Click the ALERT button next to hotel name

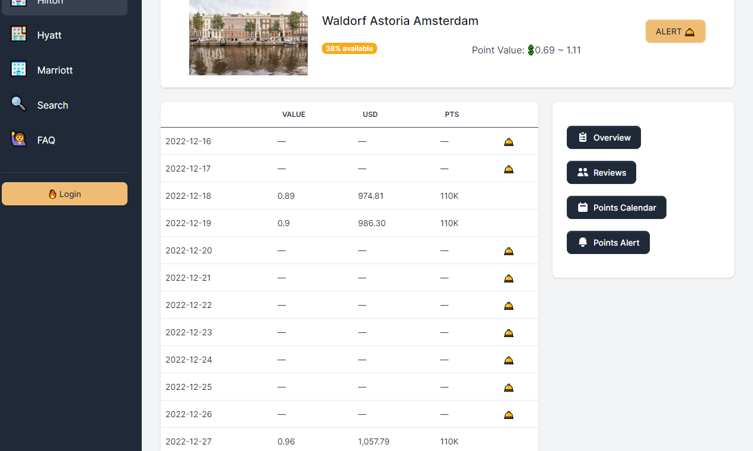pos(675,31)
